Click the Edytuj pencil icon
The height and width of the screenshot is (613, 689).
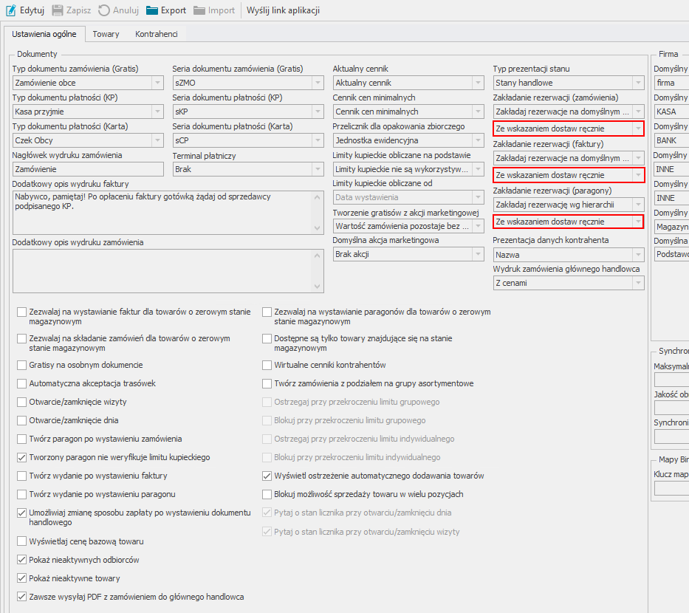(11, 10)
